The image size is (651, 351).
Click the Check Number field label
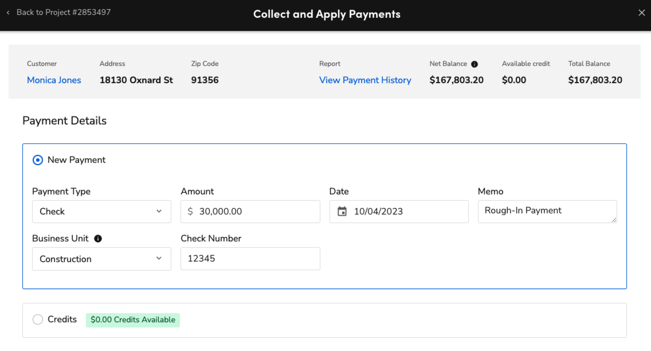(x=211, y=239)
